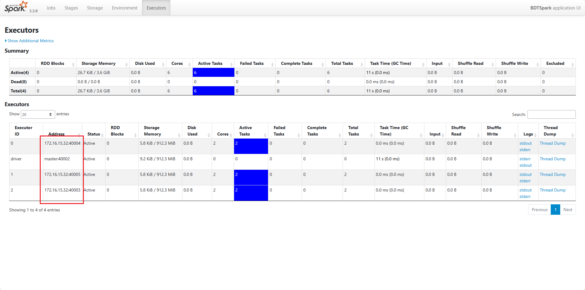Open stderr log for executor 0
The image size is (585, 290).
click(525, 150)
